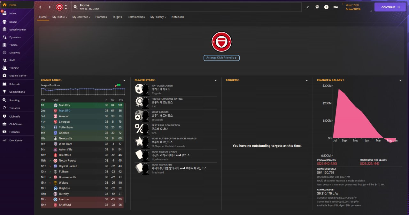
Task: Click the date display 5 Jun 2024
Action: (x=353, y=9)
